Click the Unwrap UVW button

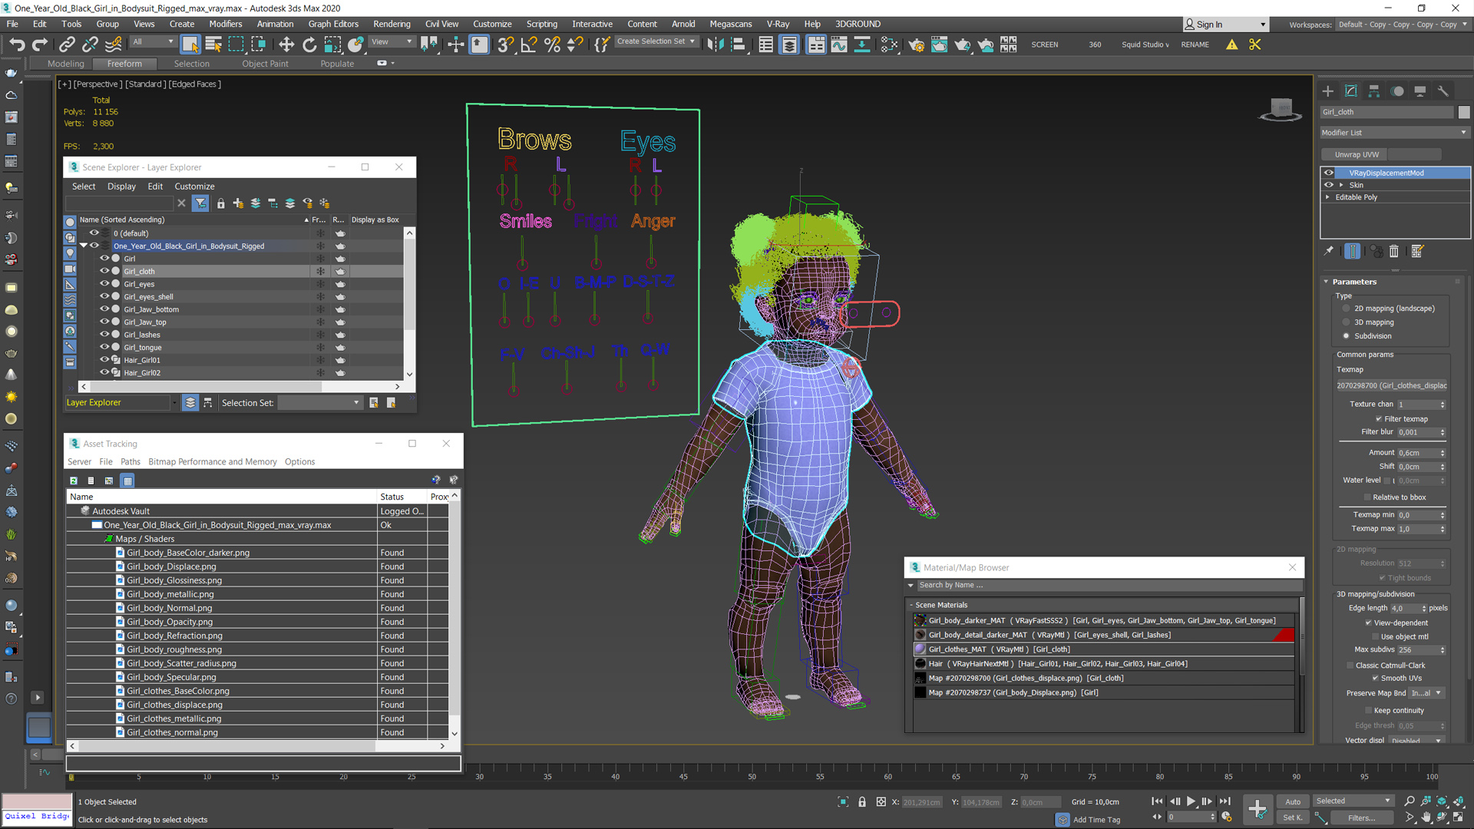coord(1357,154)
